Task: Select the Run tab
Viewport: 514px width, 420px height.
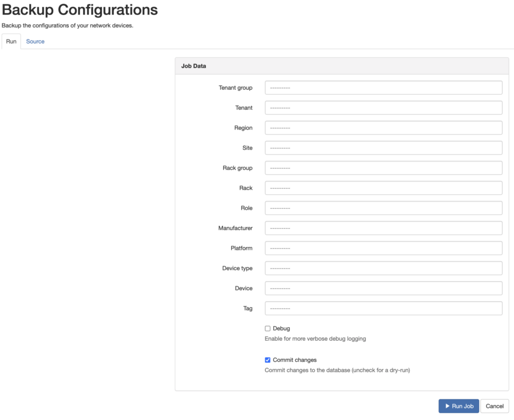Action: coord(11,41)
